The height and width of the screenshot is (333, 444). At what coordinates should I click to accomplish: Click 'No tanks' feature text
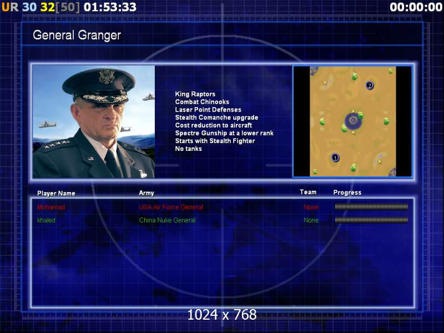point(188,149)
